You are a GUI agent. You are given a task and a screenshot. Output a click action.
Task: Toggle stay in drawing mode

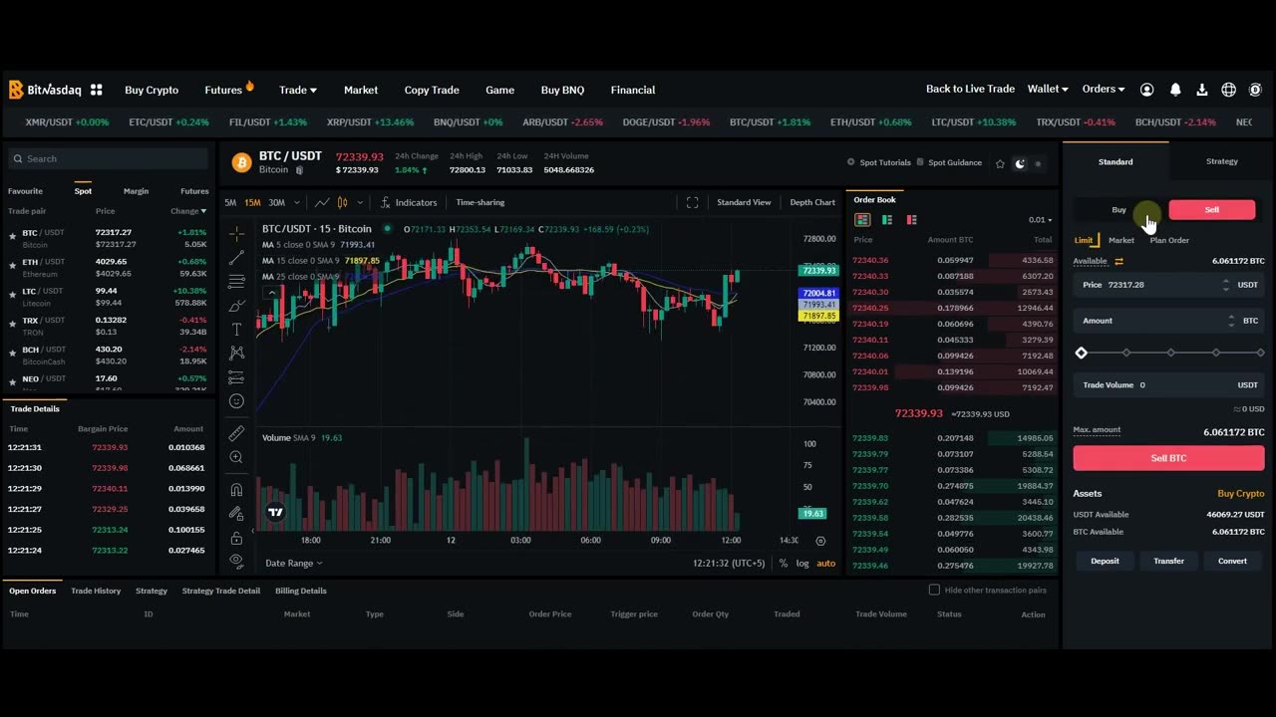point(236,514)
